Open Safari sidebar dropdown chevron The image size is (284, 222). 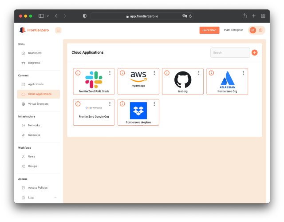[47, 16]
